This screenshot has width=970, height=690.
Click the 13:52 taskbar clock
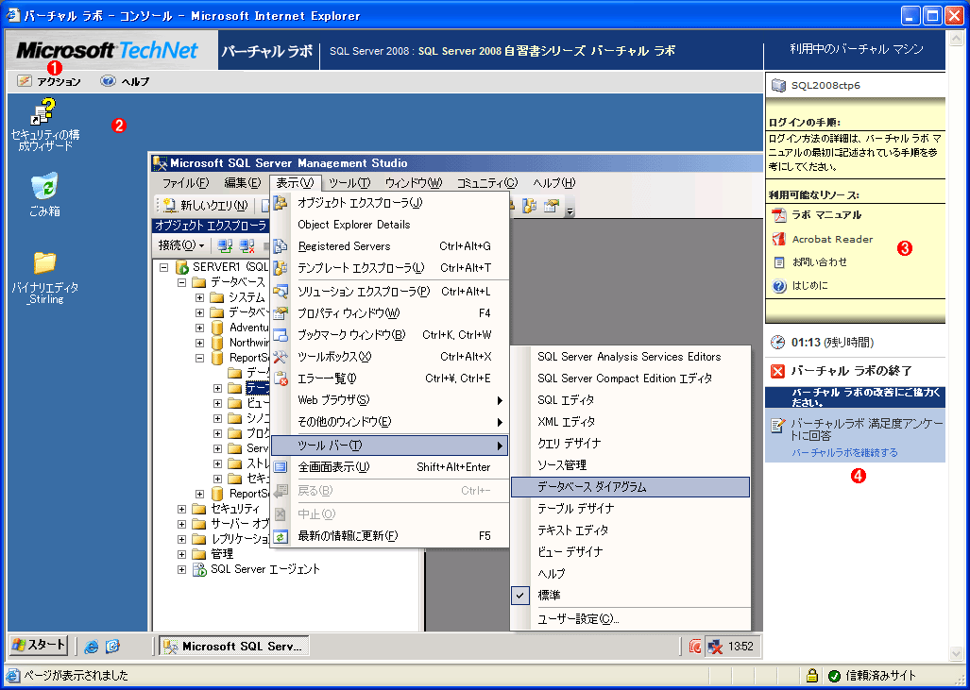point(741,647)
